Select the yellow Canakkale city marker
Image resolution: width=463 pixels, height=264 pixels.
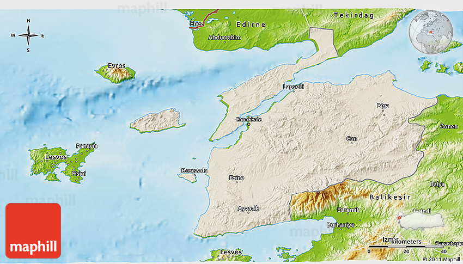[x=248, y=125]
